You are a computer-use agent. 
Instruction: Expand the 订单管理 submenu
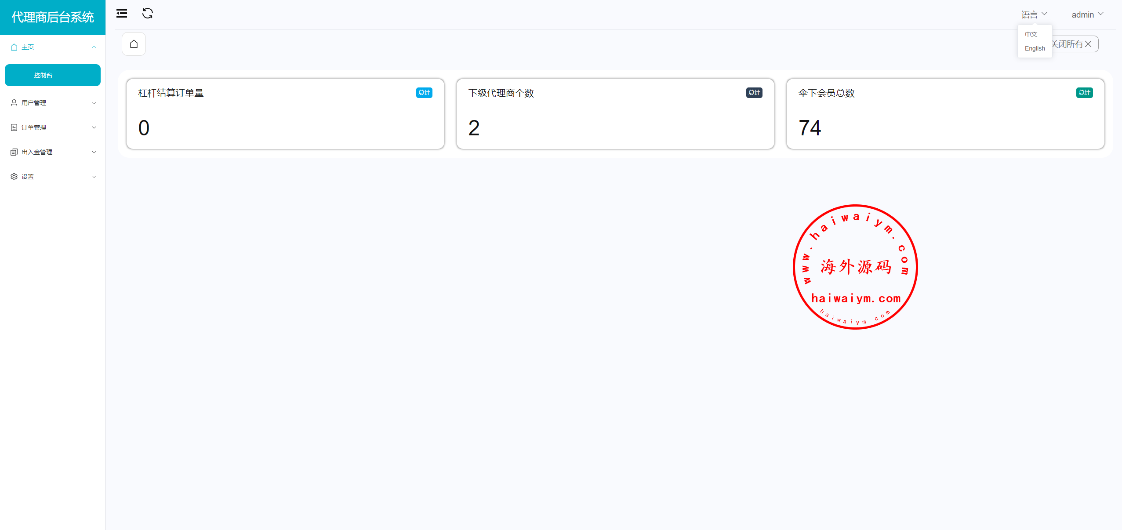tap(94, 127)
